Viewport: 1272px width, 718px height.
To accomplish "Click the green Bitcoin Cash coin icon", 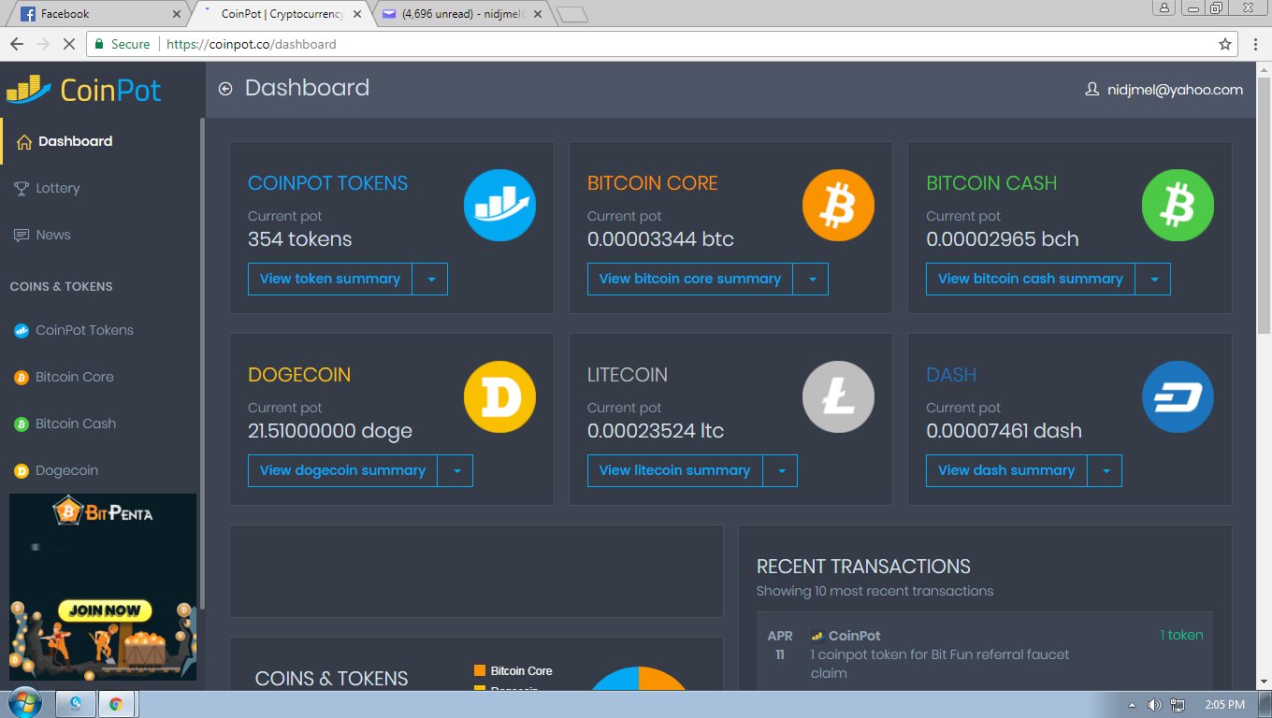I will pyautogui.click(x=1178, y=205).
